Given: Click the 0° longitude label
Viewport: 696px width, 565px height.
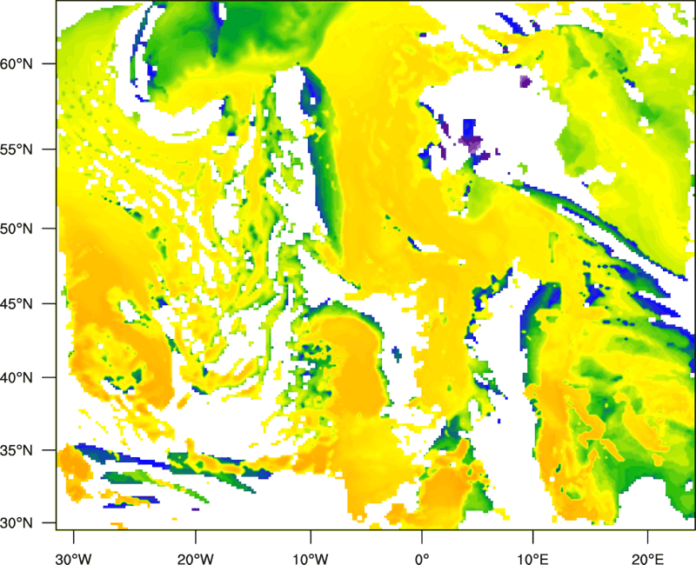Looking at the screenshot, I should pyautogui.click(x=422, y=559).
